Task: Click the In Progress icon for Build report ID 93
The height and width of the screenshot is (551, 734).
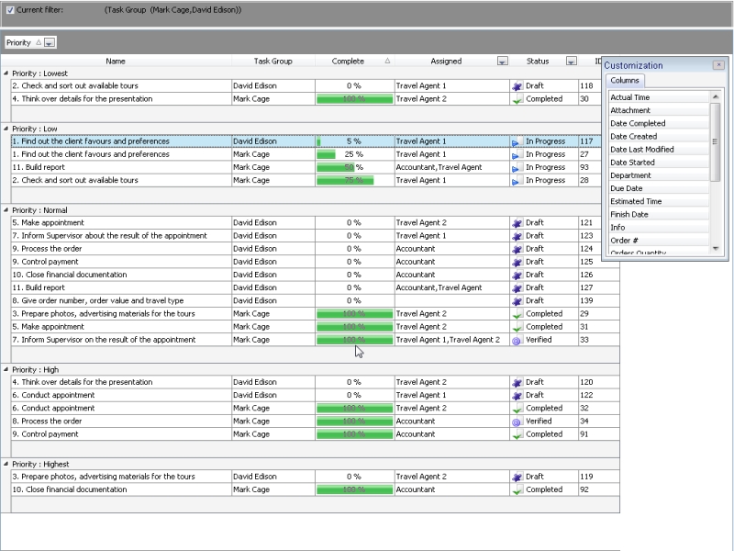Action: coord(517,168)
